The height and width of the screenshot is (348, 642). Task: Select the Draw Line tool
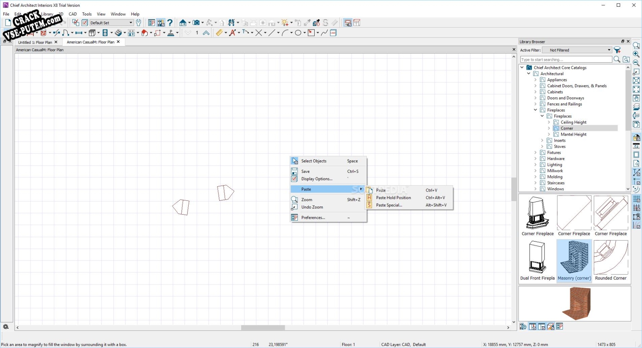(x=272, y=33)
